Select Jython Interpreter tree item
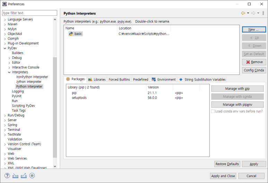 click(29, 82)
